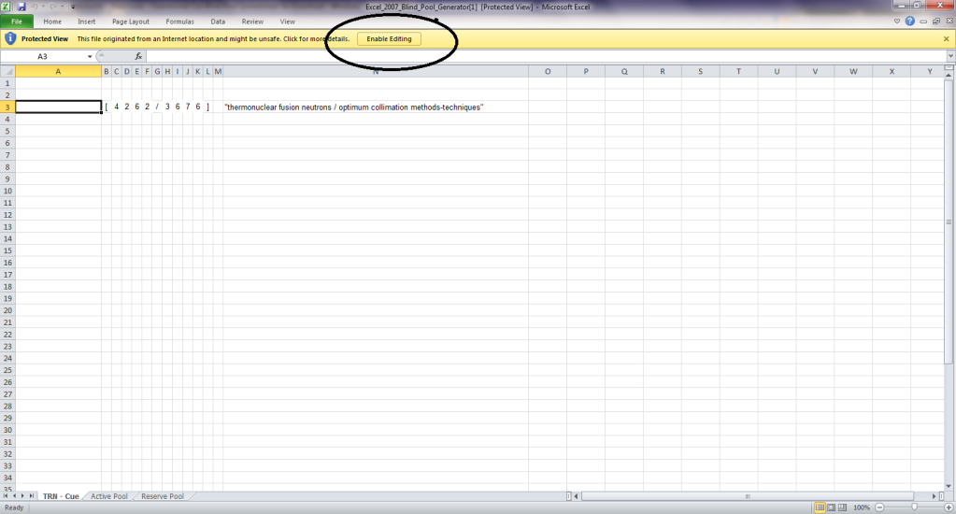Open the Page Layout tab
956x514 pixels.
[131, 21]
